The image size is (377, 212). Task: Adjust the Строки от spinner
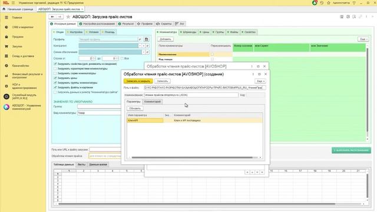[94, 58]
